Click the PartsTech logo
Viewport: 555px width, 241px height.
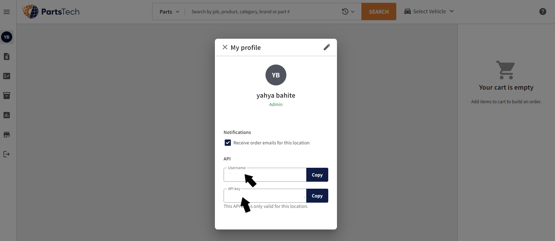coord(51,12)
